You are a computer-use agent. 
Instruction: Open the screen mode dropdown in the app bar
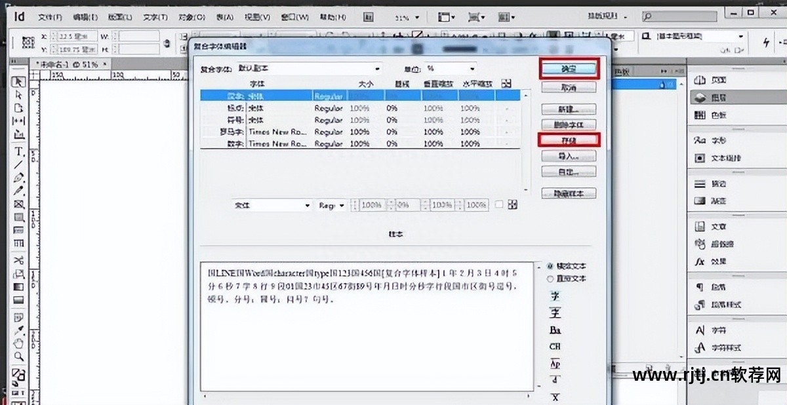[x=476, y=17]
